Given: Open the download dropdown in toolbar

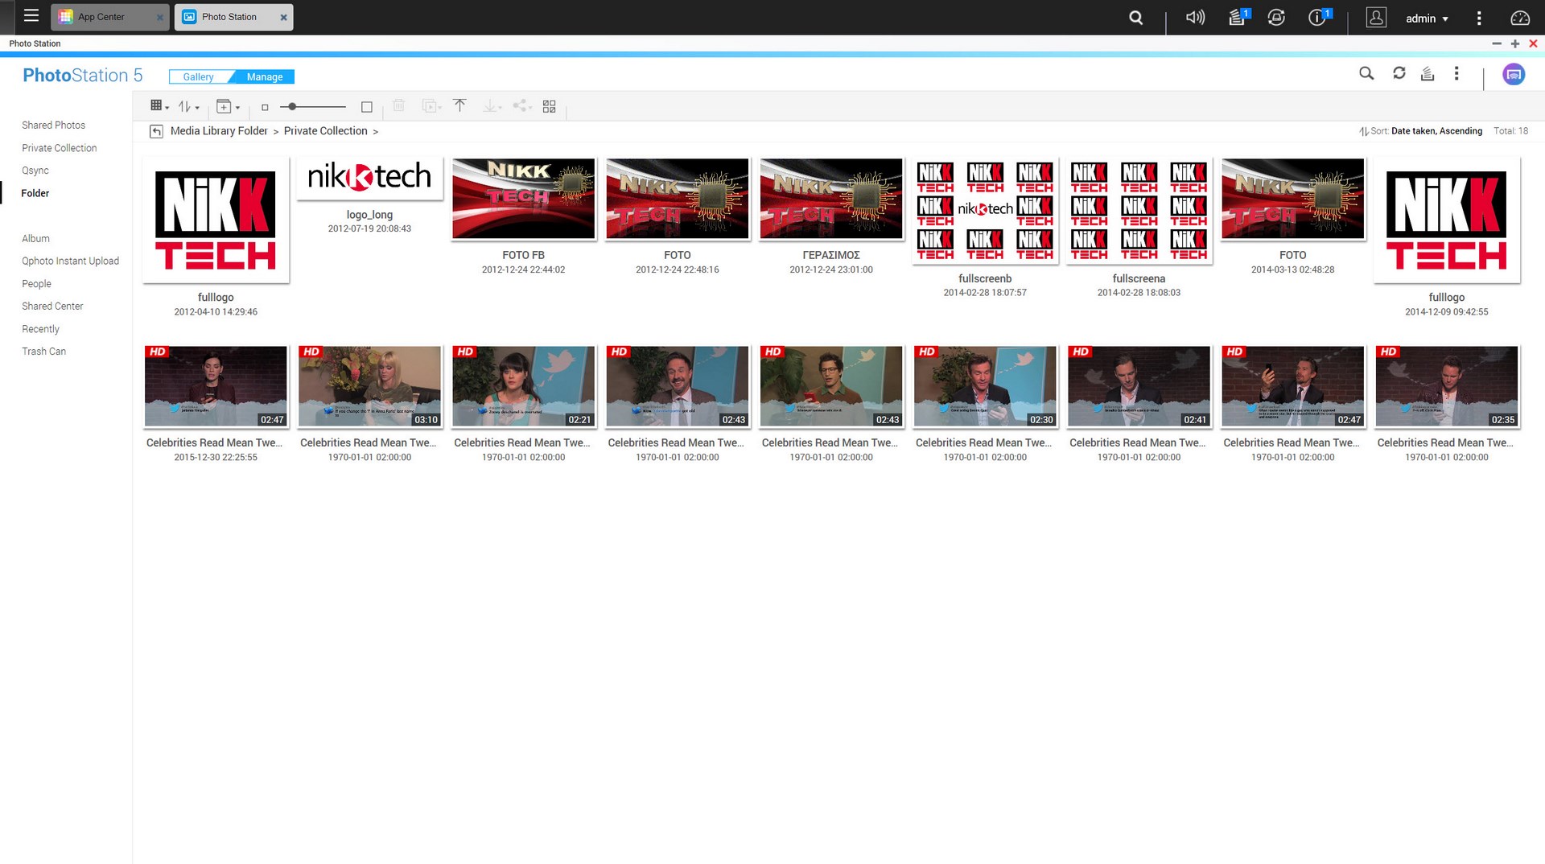Looking at the screenshot, I should [x=492, y=106].
